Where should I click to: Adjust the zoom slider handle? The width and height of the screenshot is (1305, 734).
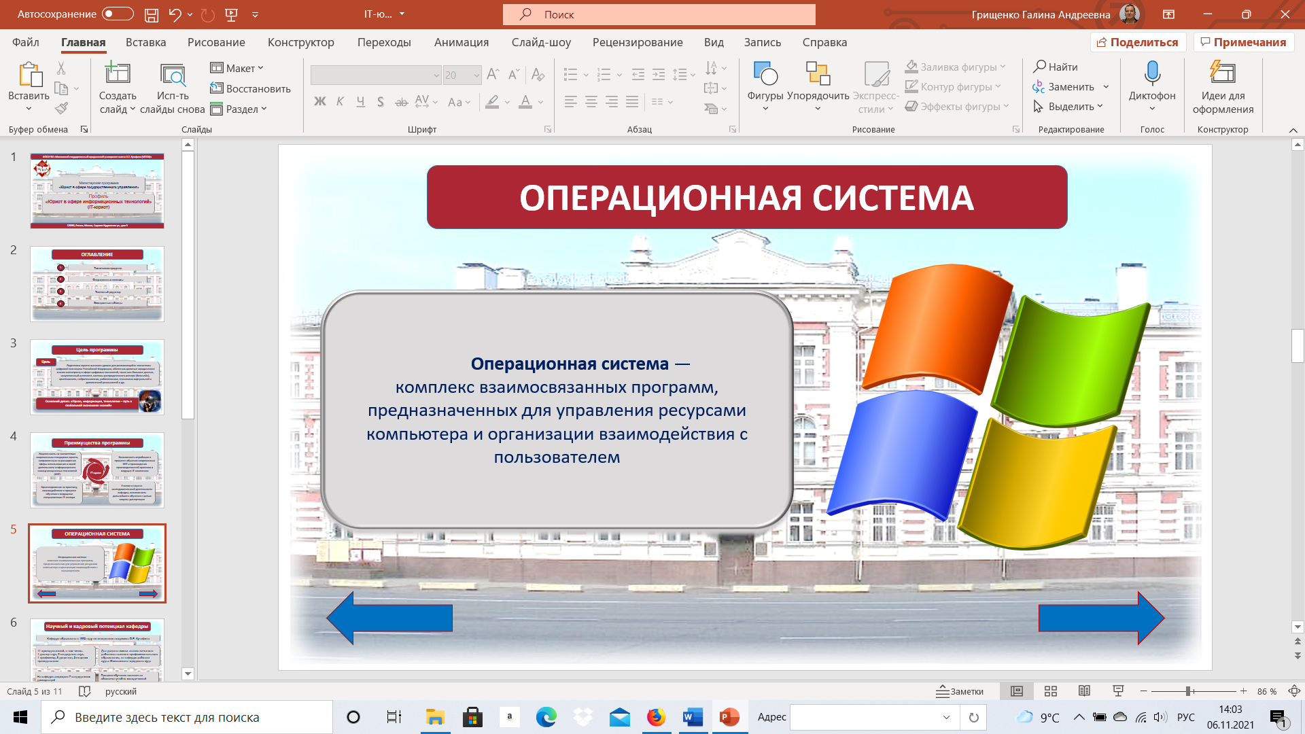(x=1189, y=691)
